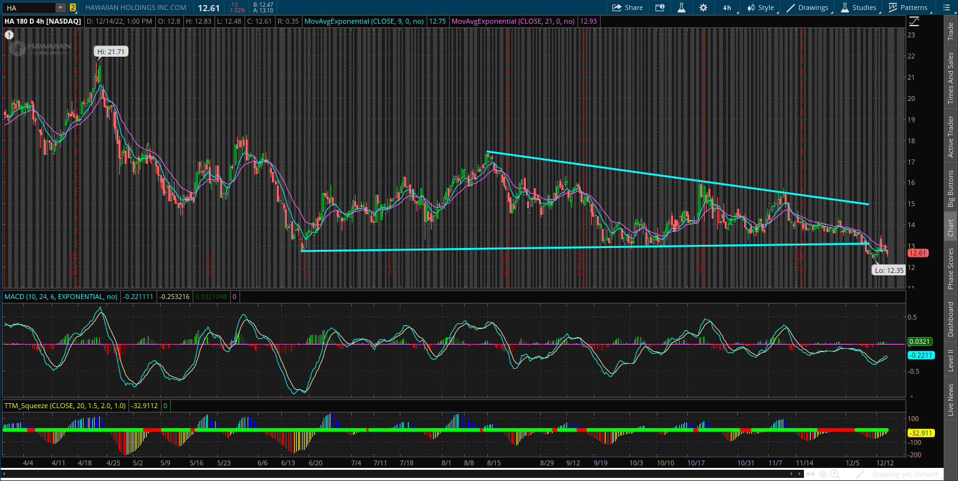Click the HAWAIIAN HOLDINGS INC COM company name
Viewport: 958px width, 481px height.
(x=136, y=7)
